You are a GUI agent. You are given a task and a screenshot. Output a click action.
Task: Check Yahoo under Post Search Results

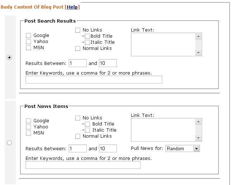(28, 42)
